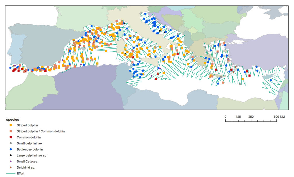Click the Striped dolphin / Common dolphin legend square

[x=11, y=131]
